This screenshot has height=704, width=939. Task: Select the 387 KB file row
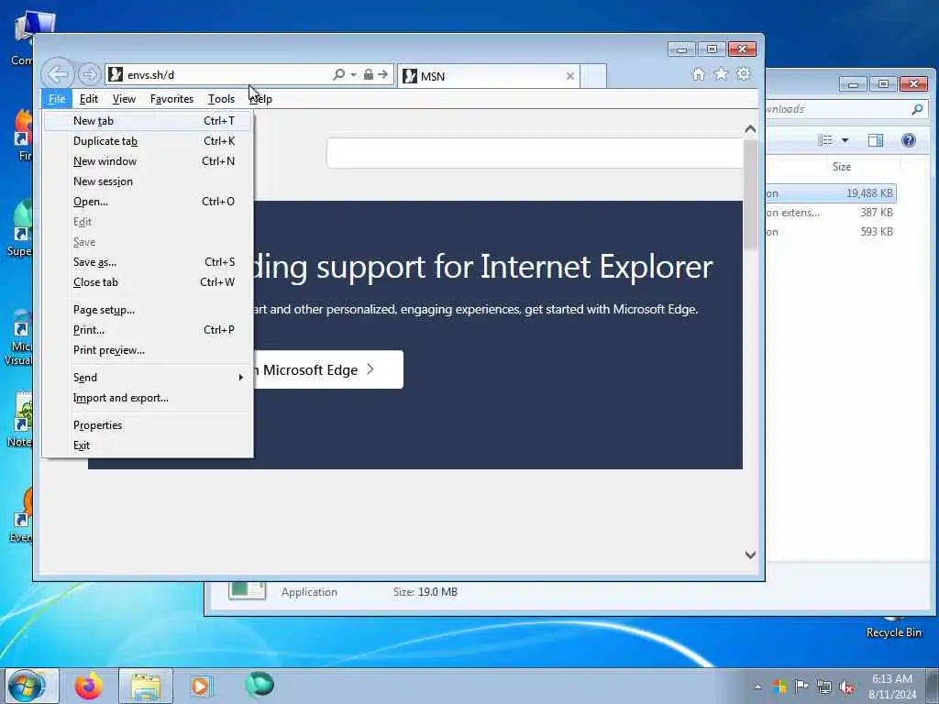click(831, 213)
